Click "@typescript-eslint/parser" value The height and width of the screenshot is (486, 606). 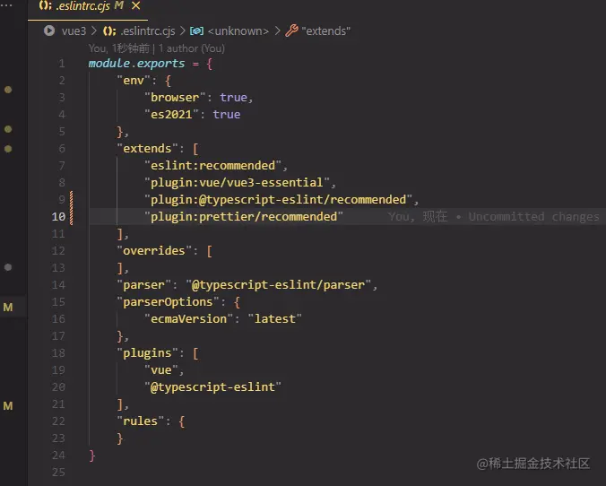coord(278,285)
